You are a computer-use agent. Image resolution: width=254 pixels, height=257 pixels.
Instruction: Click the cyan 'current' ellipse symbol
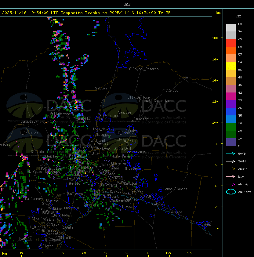(x=231, y=192)
